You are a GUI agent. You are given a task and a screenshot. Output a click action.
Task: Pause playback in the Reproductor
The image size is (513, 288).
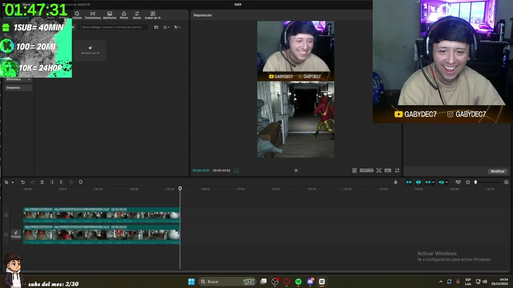296,170
